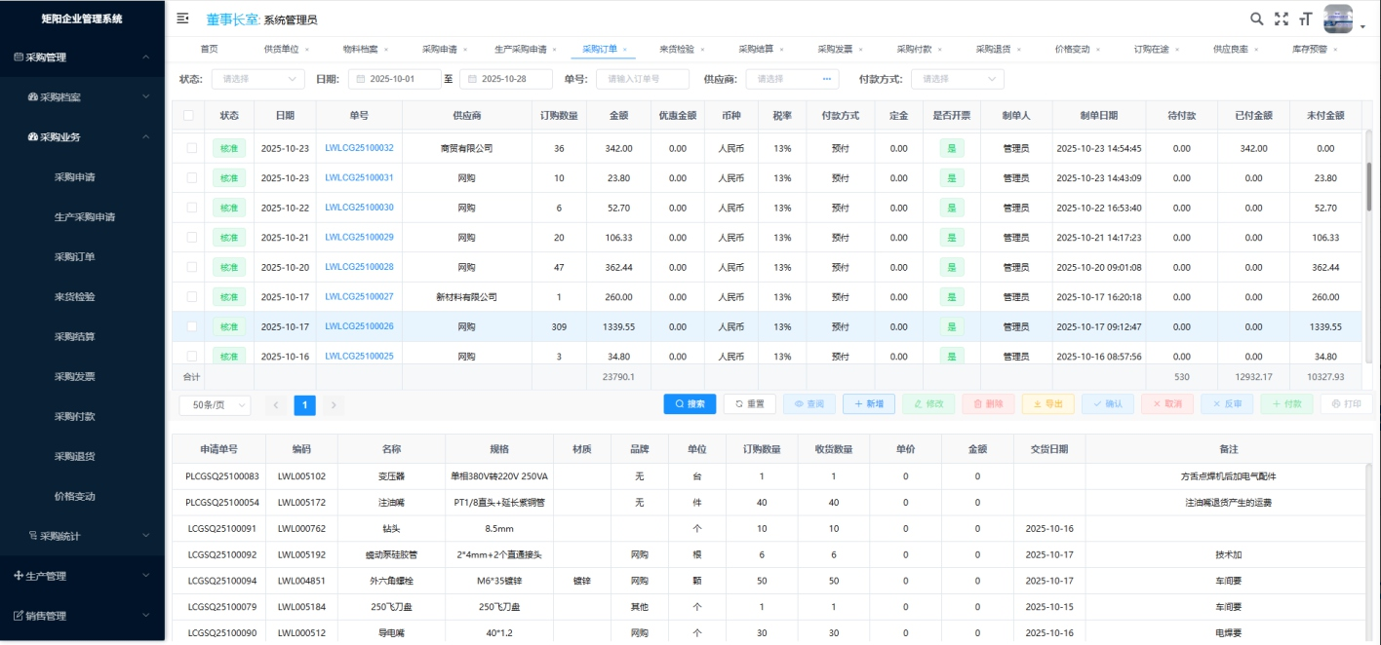
Task: Toggle the select-all checkbox in table header
Action: 188,116
